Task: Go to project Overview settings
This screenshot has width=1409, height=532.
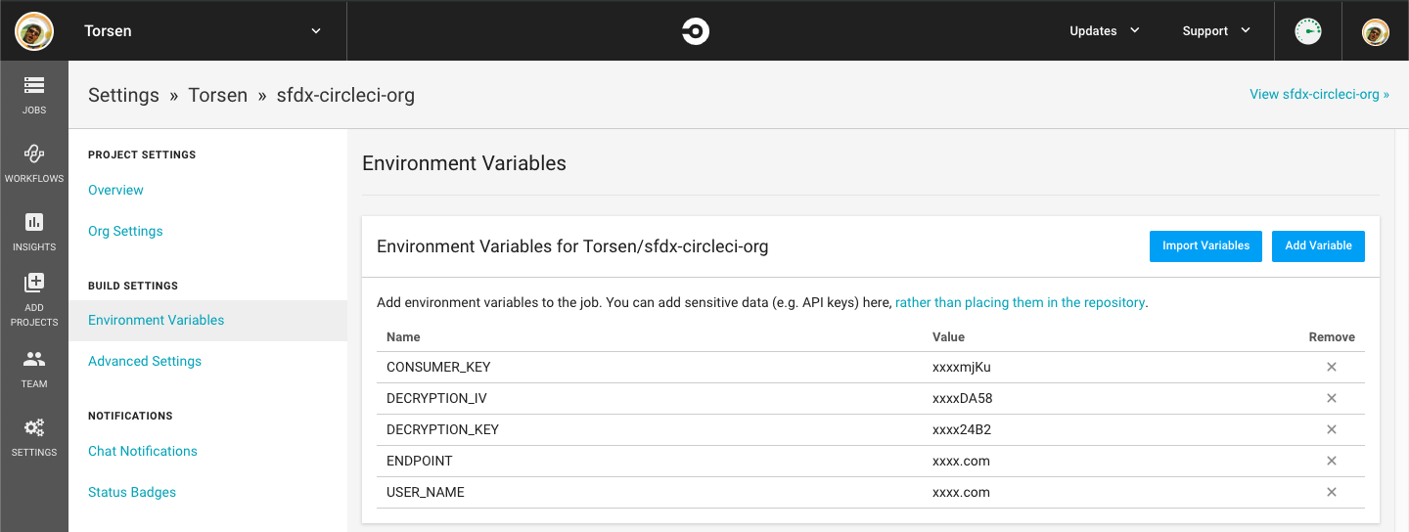Action: click(115, 190)
